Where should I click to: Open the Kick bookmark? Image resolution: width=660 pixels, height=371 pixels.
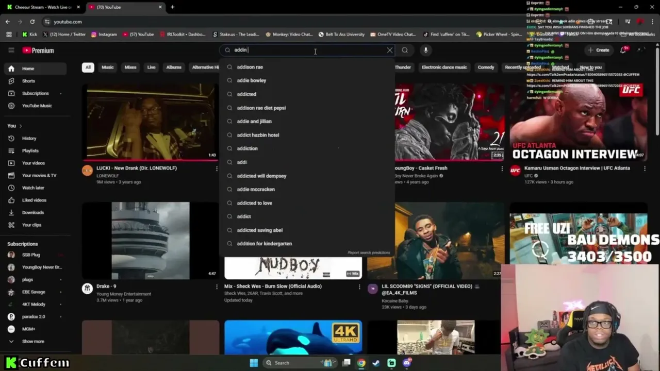[29, 35]
